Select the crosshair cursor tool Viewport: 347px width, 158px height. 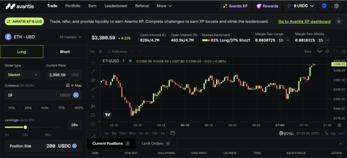point(93,63)
